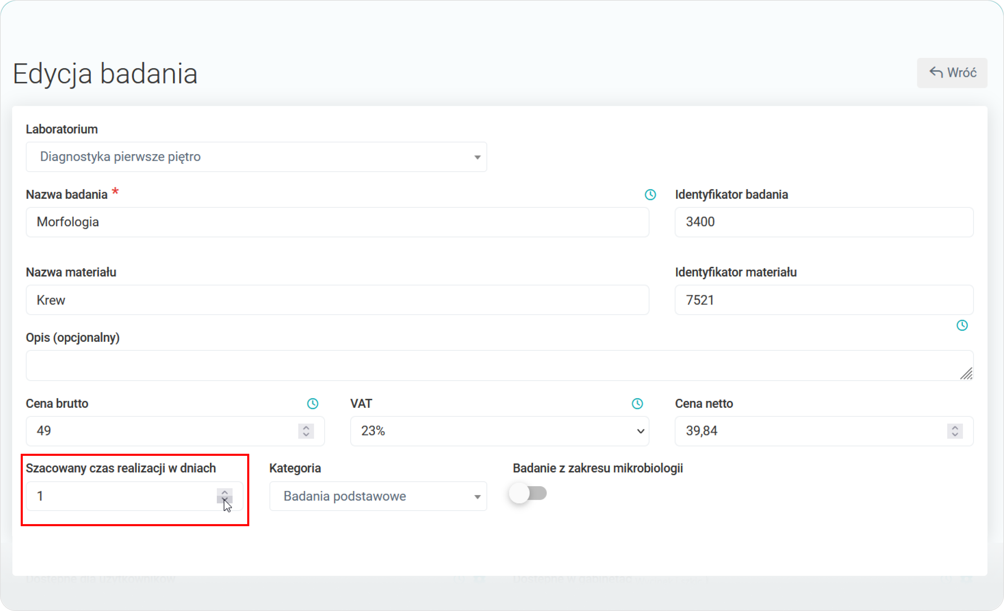Click the Opis (opcjonalny) text area
The width and height of the screenshot is (1004, 611).
(x=500, y=365)
